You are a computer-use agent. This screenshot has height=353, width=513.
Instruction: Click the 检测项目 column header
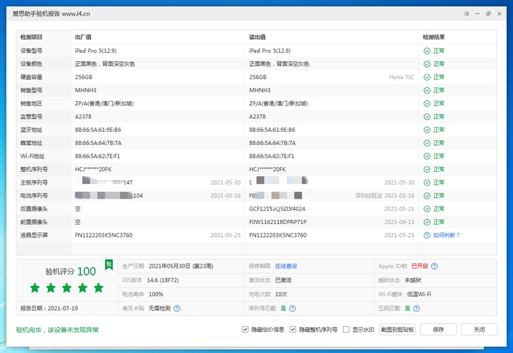point(32,37)
